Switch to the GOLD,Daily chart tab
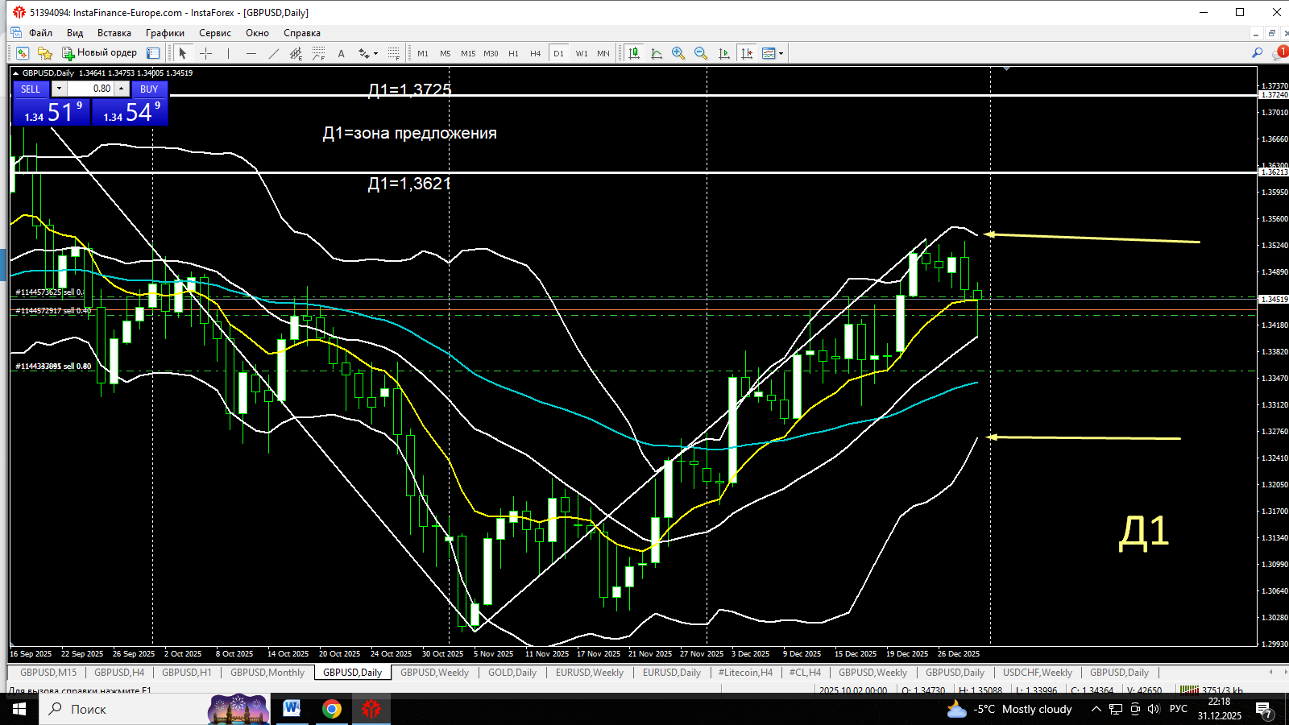Screen dimensions: 1289x725 512,673
